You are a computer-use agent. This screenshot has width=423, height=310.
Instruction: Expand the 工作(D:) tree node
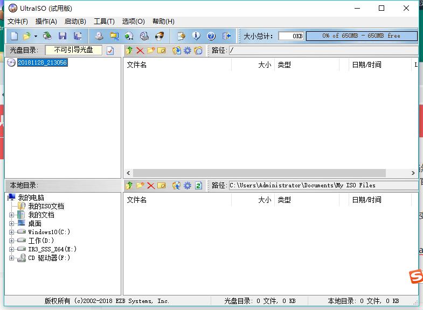click(12, 241)
